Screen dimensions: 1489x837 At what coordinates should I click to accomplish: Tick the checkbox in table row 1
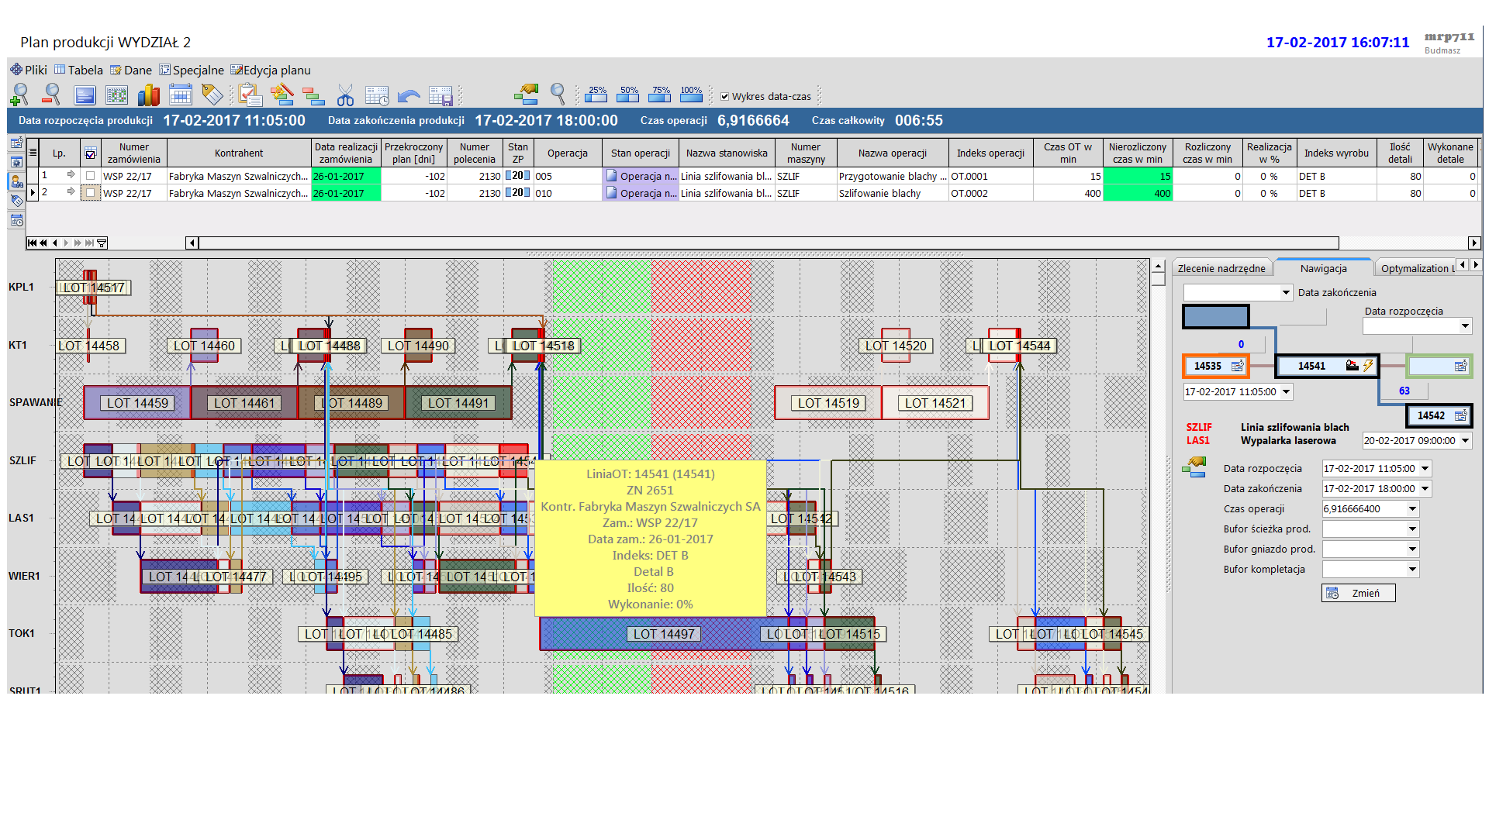pos(91,176)
